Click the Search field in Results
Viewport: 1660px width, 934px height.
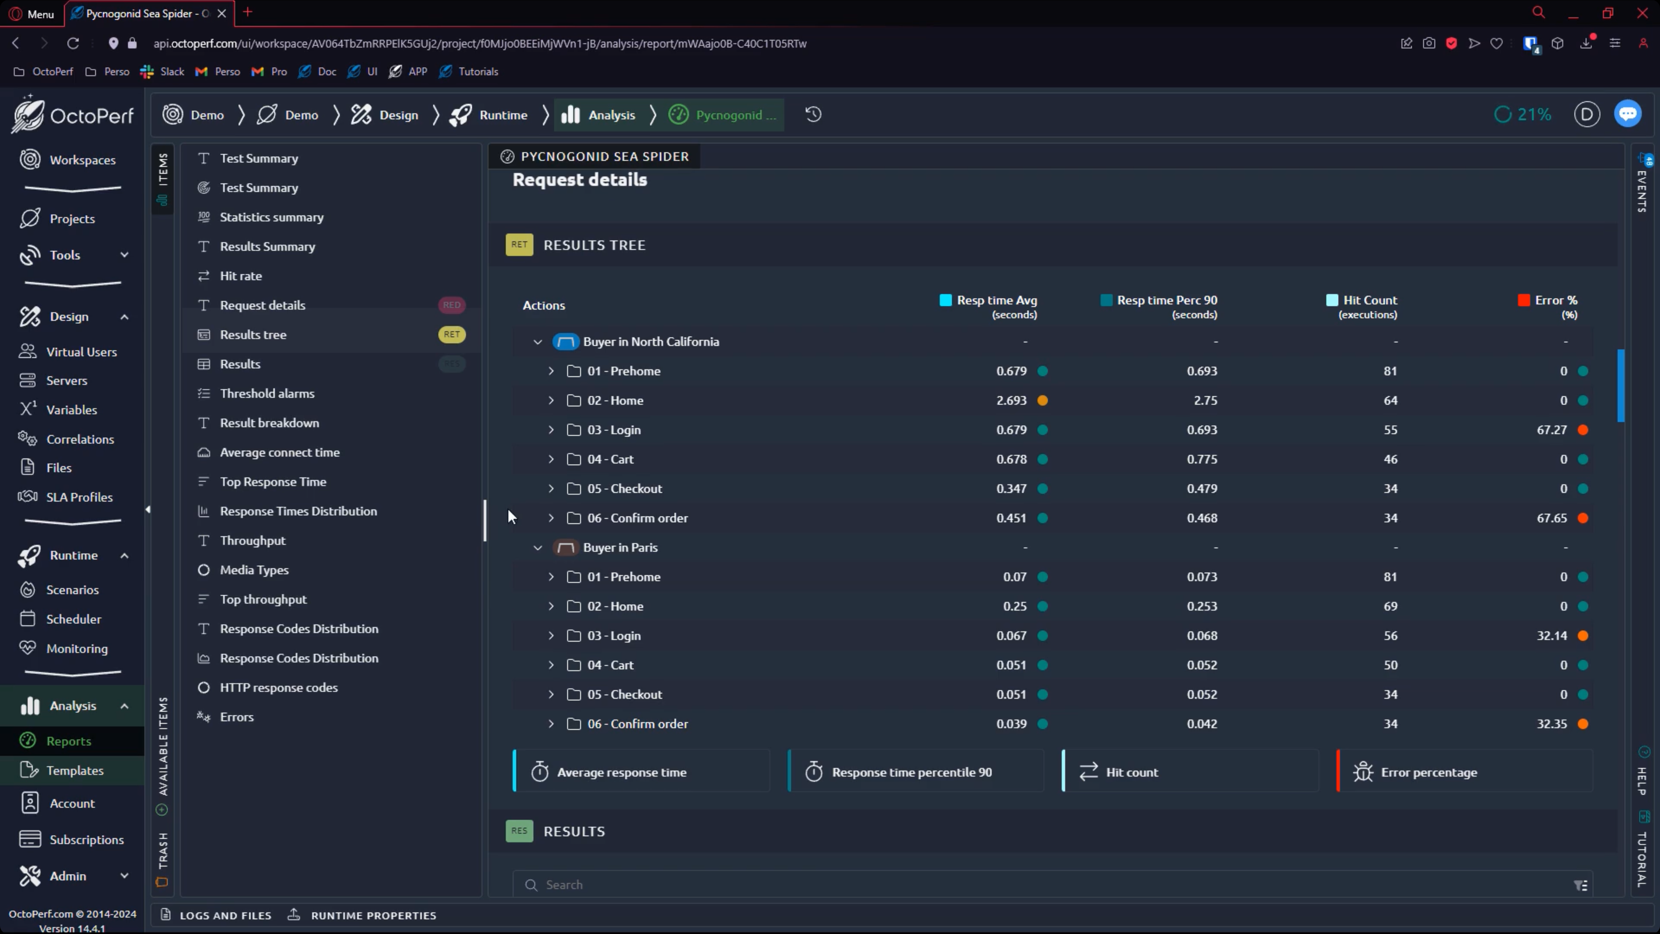1052,885
